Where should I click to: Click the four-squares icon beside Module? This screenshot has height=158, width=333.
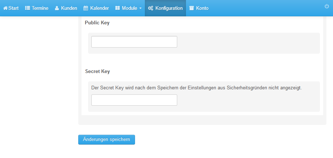tap(118, 8)
